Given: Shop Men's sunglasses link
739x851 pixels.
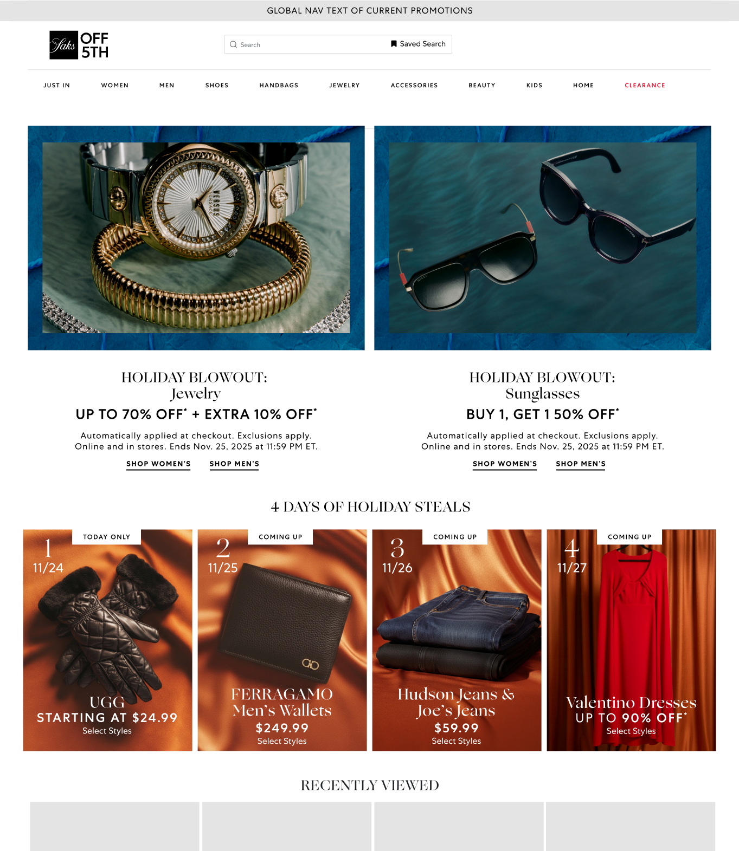Looking at the screenshot, I should (581, 464).
